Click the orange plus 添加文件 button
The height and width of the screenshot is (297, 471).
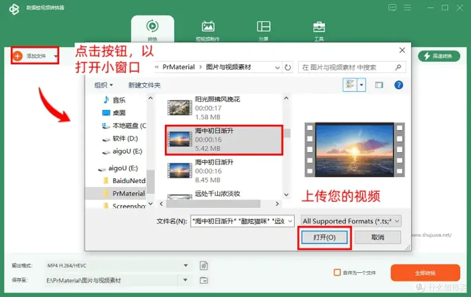point(18,56)
